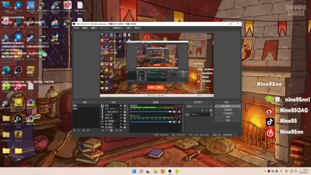Click the Controls panel header pop-out icon

[240, 102]
